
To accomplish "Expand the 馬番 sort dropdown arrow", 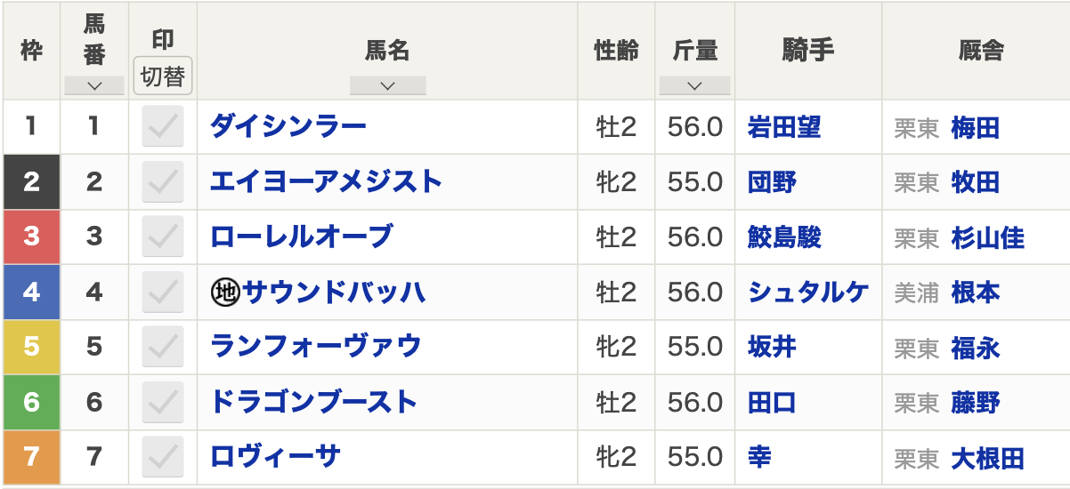I will click(x=94, y=86).
